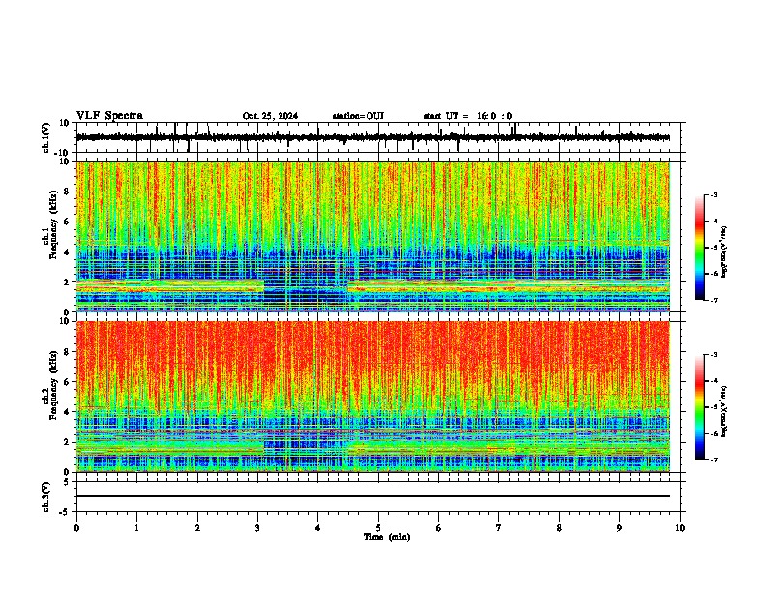Click the "9" tick label on time axis
This screenshot has width=766, height=592.
tap(619, 528)
